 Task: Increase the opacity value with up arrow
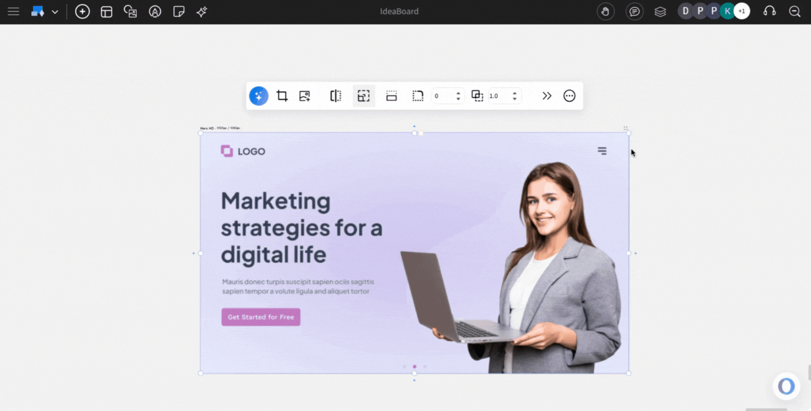click(x=514, y=93)
